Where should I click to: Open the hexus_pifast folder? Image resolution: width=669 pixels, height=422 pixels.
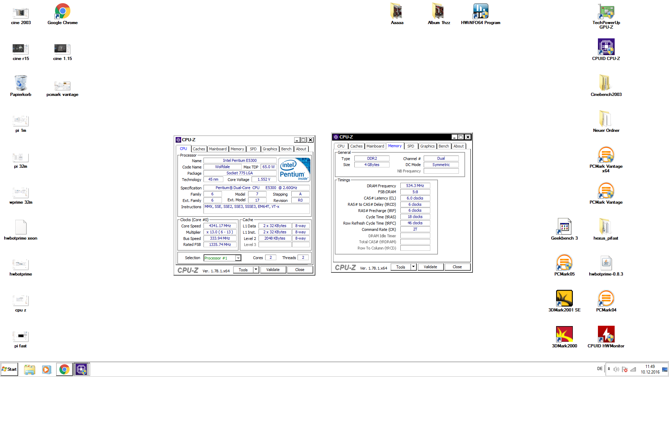click(x=606, y=229)
